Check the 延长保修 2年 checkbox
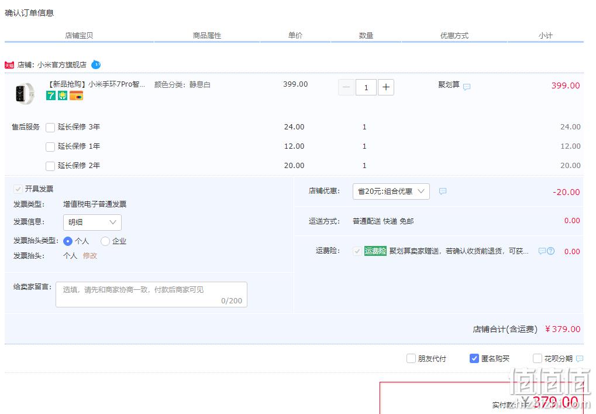The height and width of the screenshot is (414, 596). click(x=50, y=166)
